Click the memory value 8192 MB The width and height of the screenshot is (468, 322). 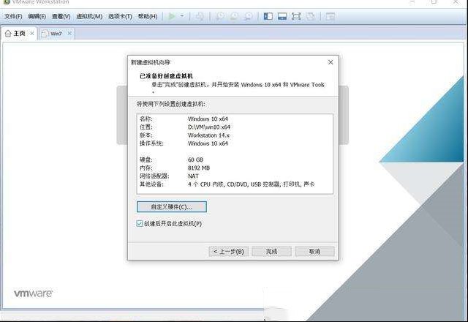pyautogui.click(x=199, y=168)
